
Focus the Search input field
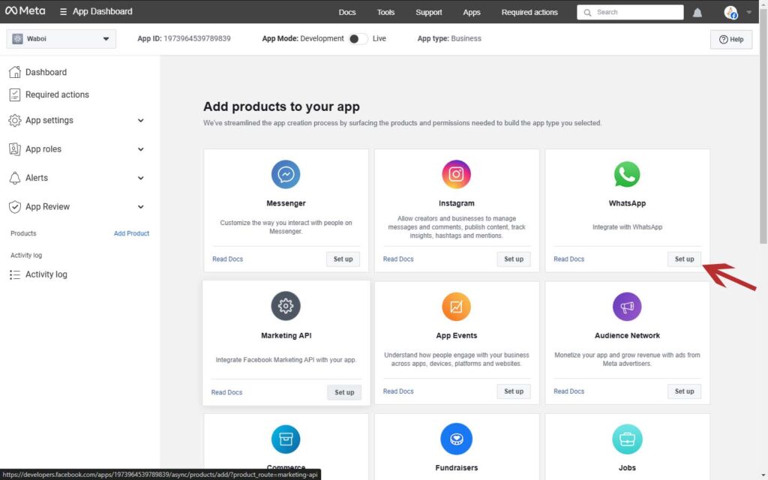click(x=630, y=12)
